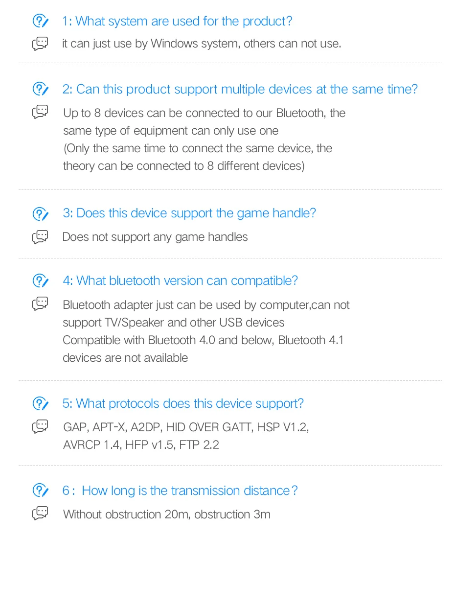Click the question icon for bluetooth version question
Viewport: 455px width, 608px height.
pos(40,281)
